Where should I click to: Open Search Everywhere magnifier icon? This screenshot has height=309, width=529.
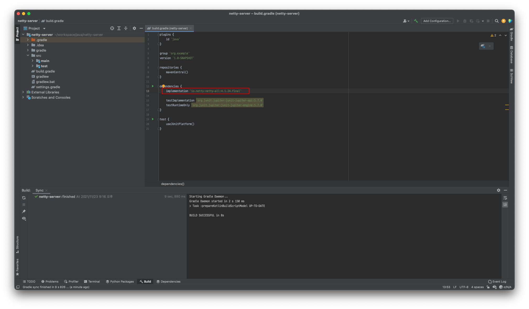pos(497,21)
